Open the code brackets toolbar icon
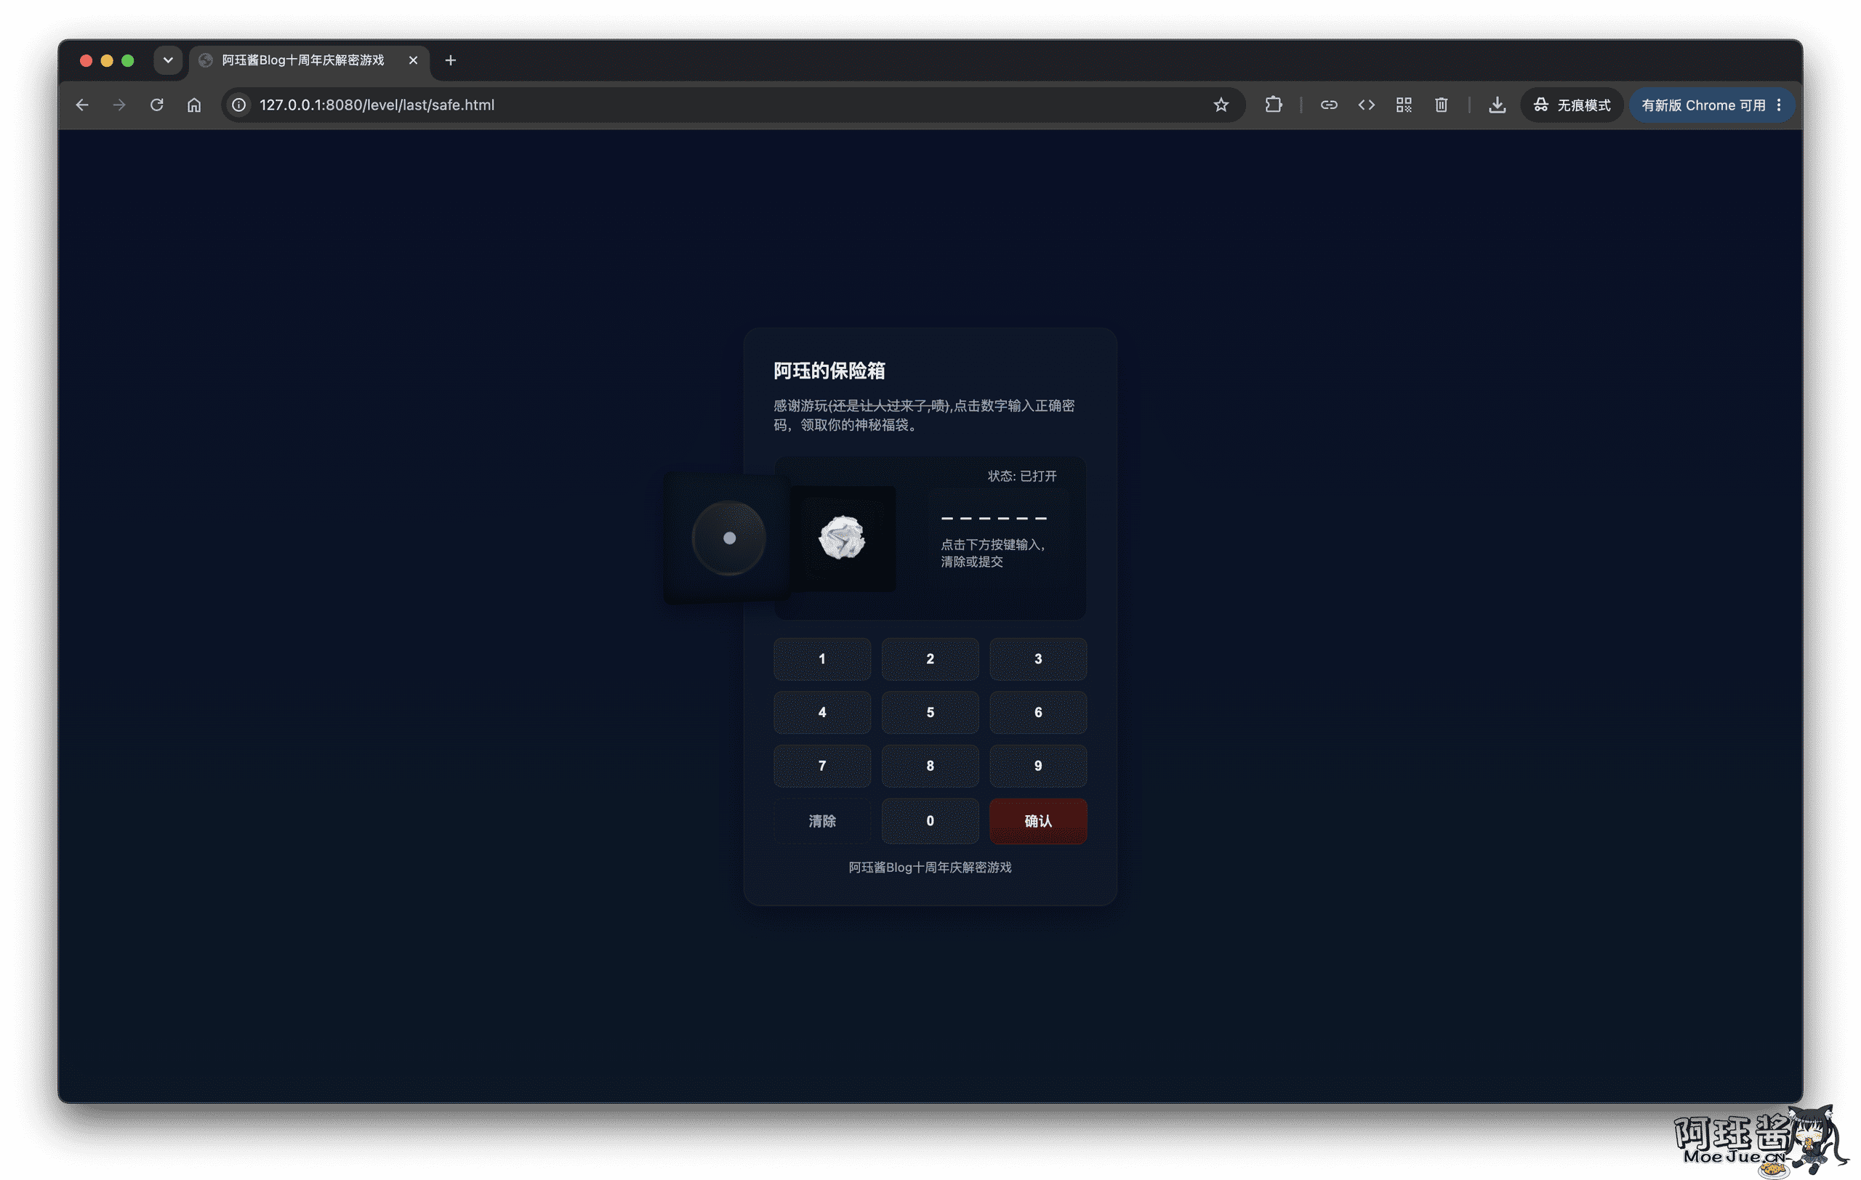 coord(1367,105)
